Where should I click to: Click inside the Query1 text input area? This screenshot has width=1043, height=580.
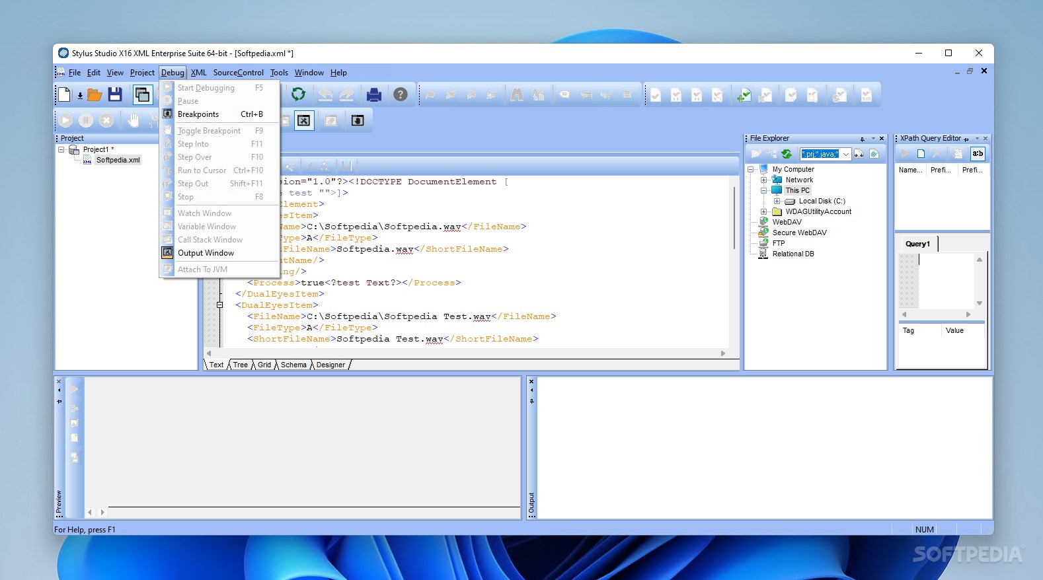tap(946, 280)
